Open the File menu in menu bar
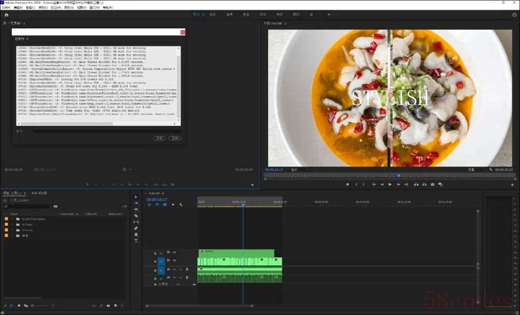Screen dimensions: 520x315 (5, 8)
